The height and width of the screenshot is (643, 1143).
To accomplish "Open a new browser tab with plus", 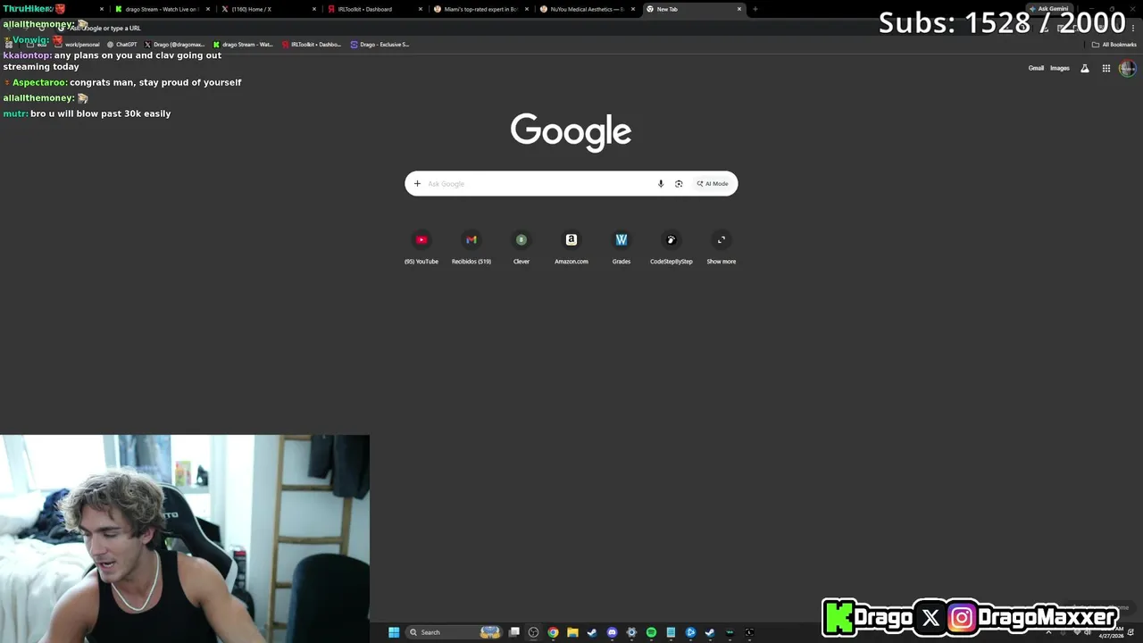I will tap(755, 9).
